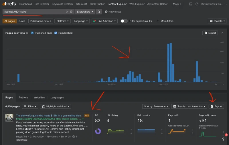The width and height of the screenshot is (229, 145).
Task: Toggle Filter explicit results switch
Action: [124, 21]
